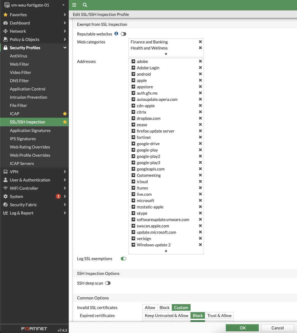Add an address with the plus icon

(x=166, y=251)
